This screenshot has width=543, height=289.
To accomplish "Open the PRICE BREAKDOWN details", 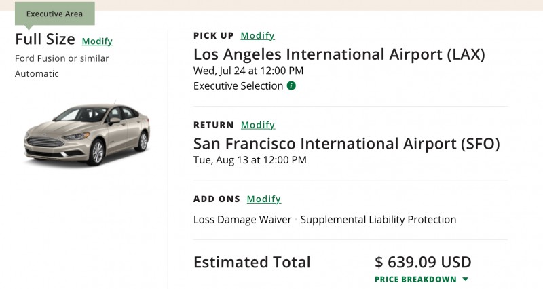I will coord(415,280).
